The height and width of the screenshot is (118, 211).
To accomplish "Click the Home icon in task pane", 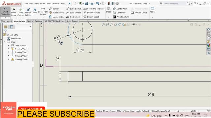I will click(x=209, y=29).
